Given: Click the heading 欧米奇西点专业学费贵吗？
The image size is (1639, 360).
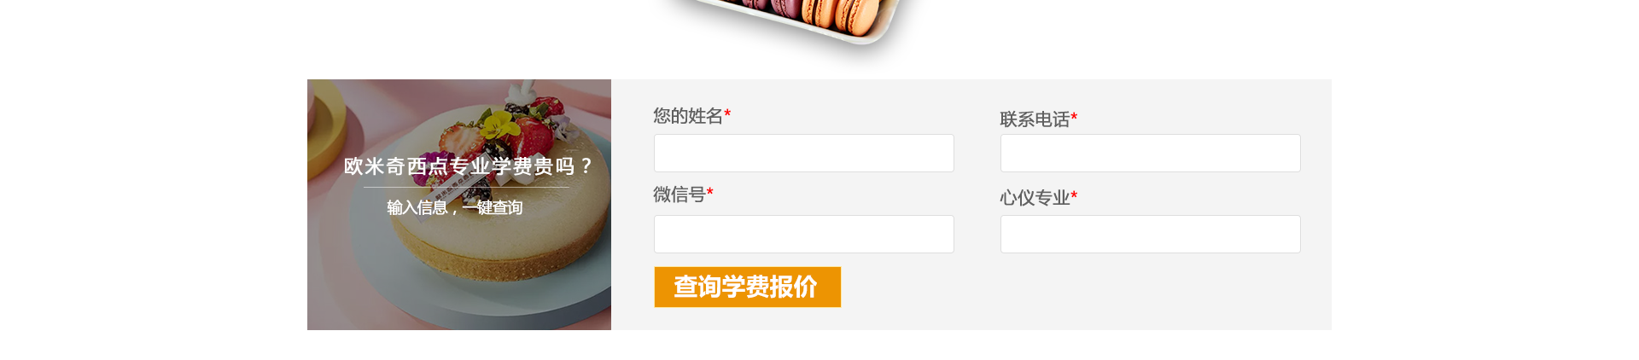Looking at the screenshot, I should pyautogui.click(x=469, y=166).
